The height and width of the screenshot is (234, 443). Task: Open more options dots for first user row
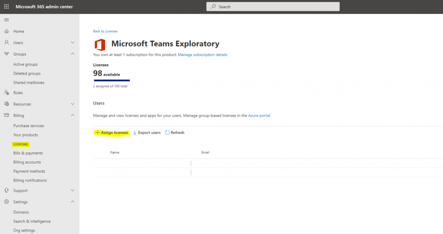pos(191,163)
